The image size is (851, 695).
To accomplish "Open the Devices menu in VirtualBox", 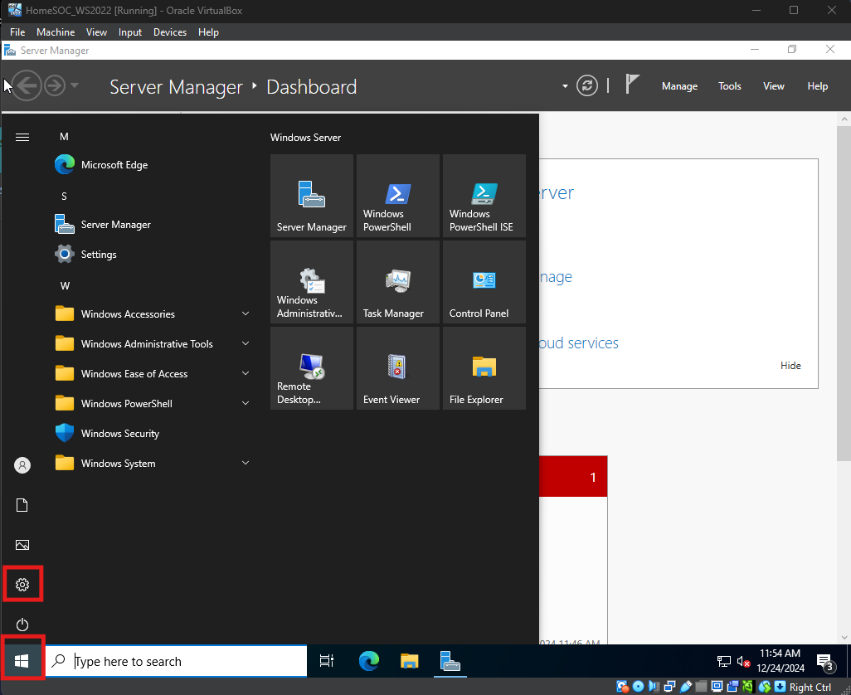I will pyautogui.click(x=170, y=32).
